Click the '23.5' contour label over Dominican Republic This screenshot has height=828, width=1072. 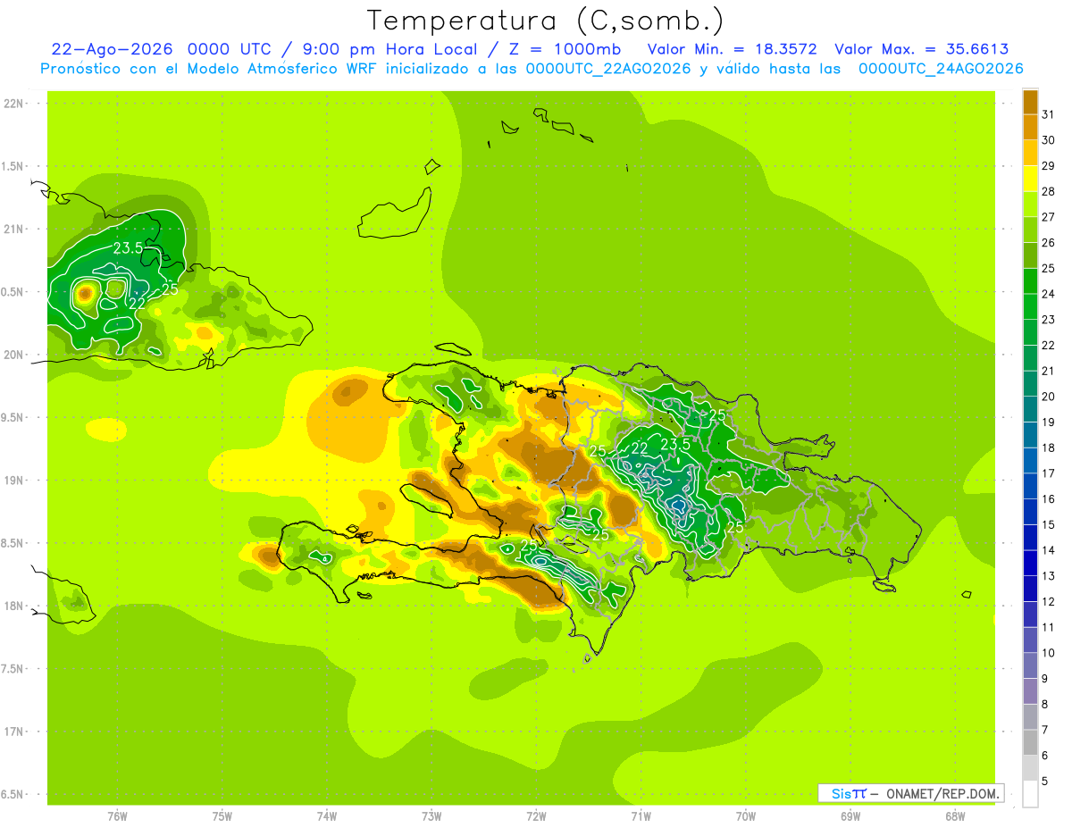pos(675,444)
